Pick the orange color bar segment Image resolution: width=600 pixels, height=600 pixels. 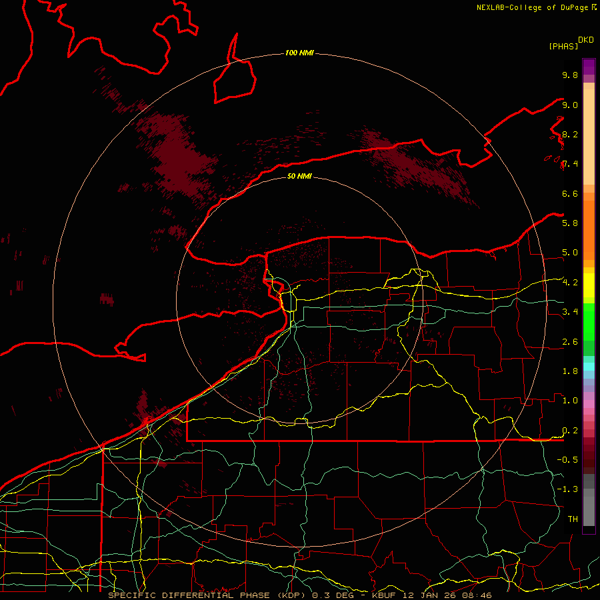589,229
